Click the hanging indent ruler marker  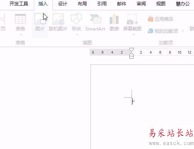131,55
